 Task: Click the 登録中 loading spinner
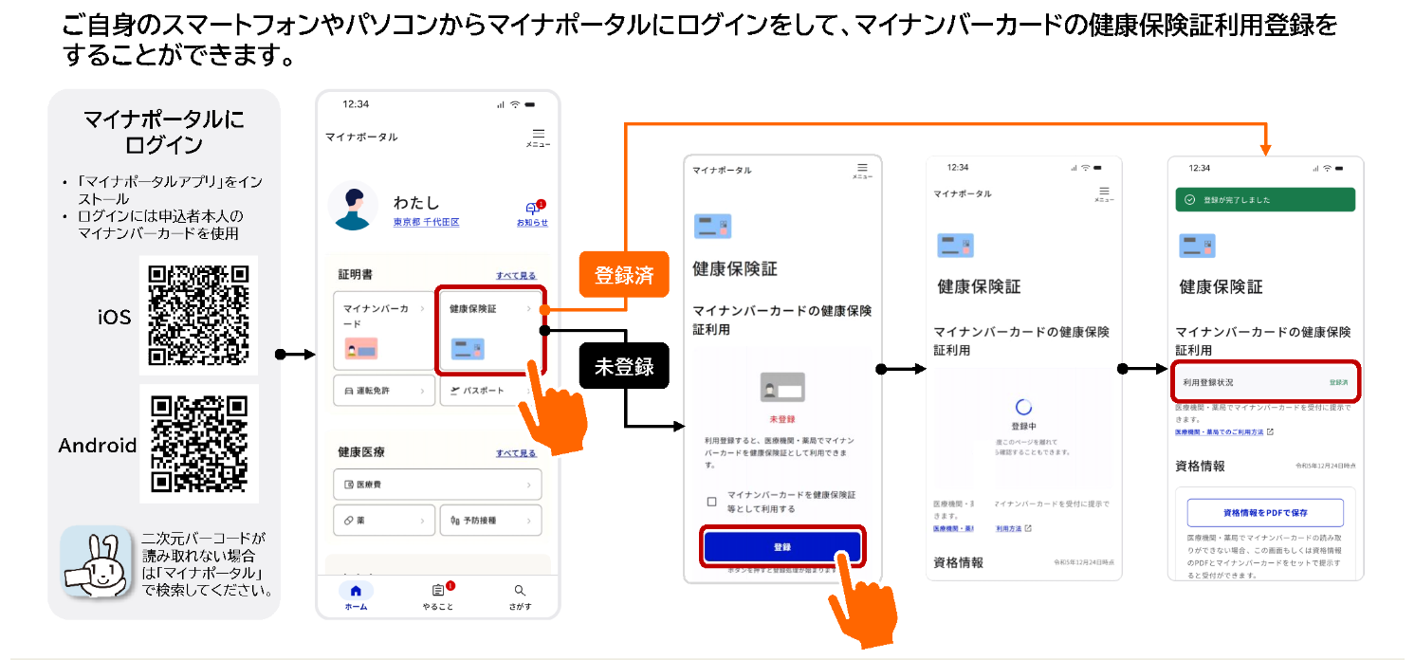1023,407
